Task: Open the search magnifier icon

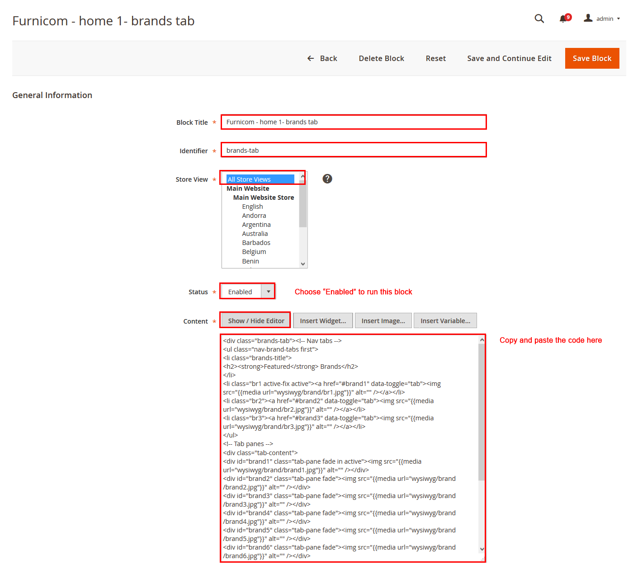Action: tap(539, 19)
